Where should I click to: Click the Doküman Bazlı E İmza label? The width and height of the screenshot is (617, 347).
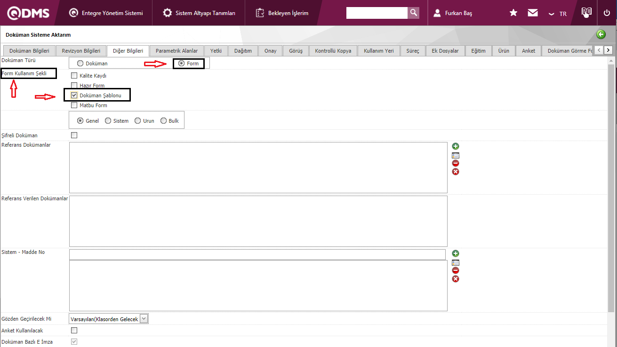27,342
